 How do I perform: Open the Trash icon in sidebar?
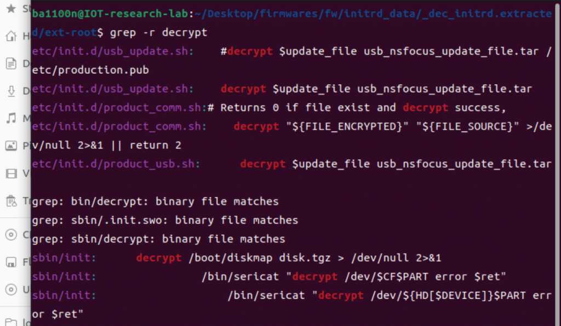[x=10, y=201]
